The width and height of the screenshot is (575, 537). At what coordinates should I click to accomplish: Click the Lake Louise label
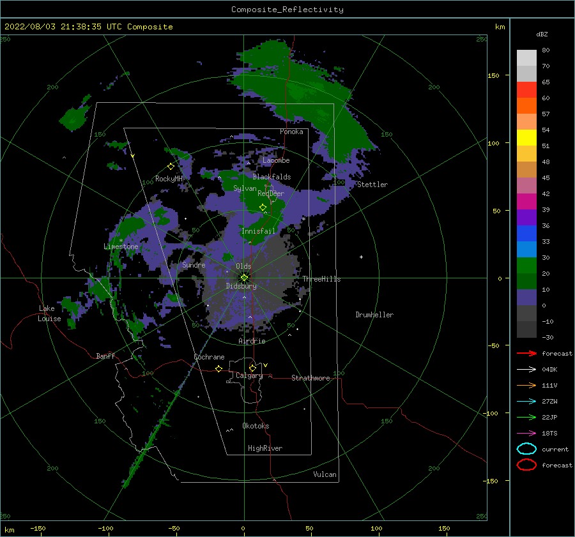tap(49, 314)
